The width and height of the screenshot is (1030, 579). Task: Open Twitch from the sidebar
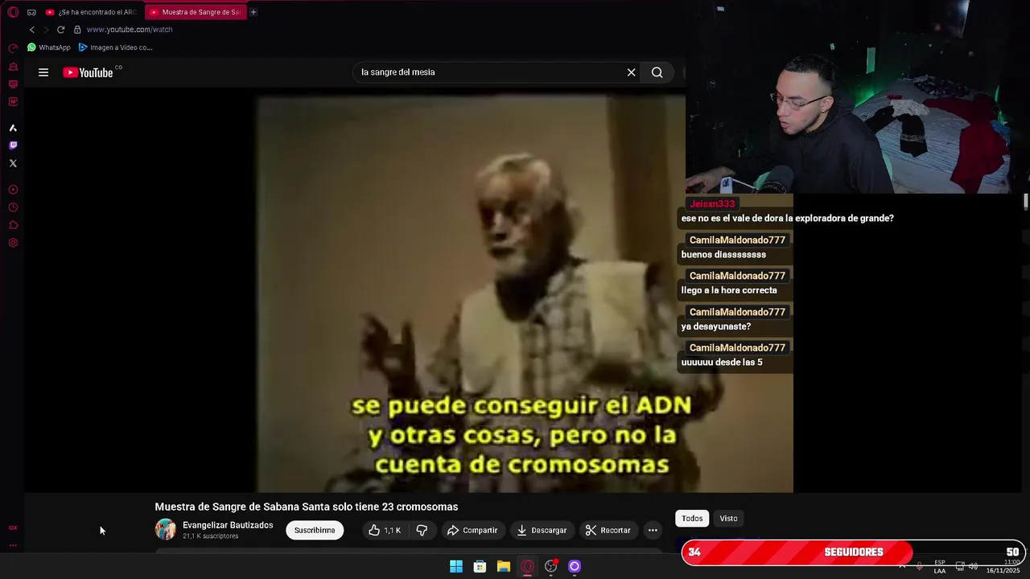[13, 146]
